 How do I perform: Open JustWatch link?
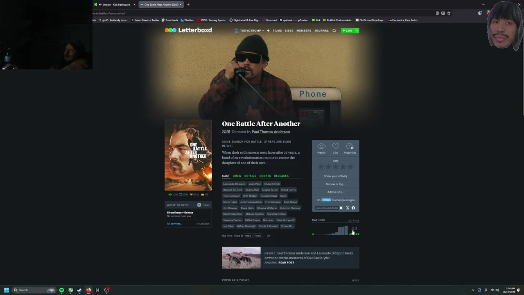click(x=203, y=224)
